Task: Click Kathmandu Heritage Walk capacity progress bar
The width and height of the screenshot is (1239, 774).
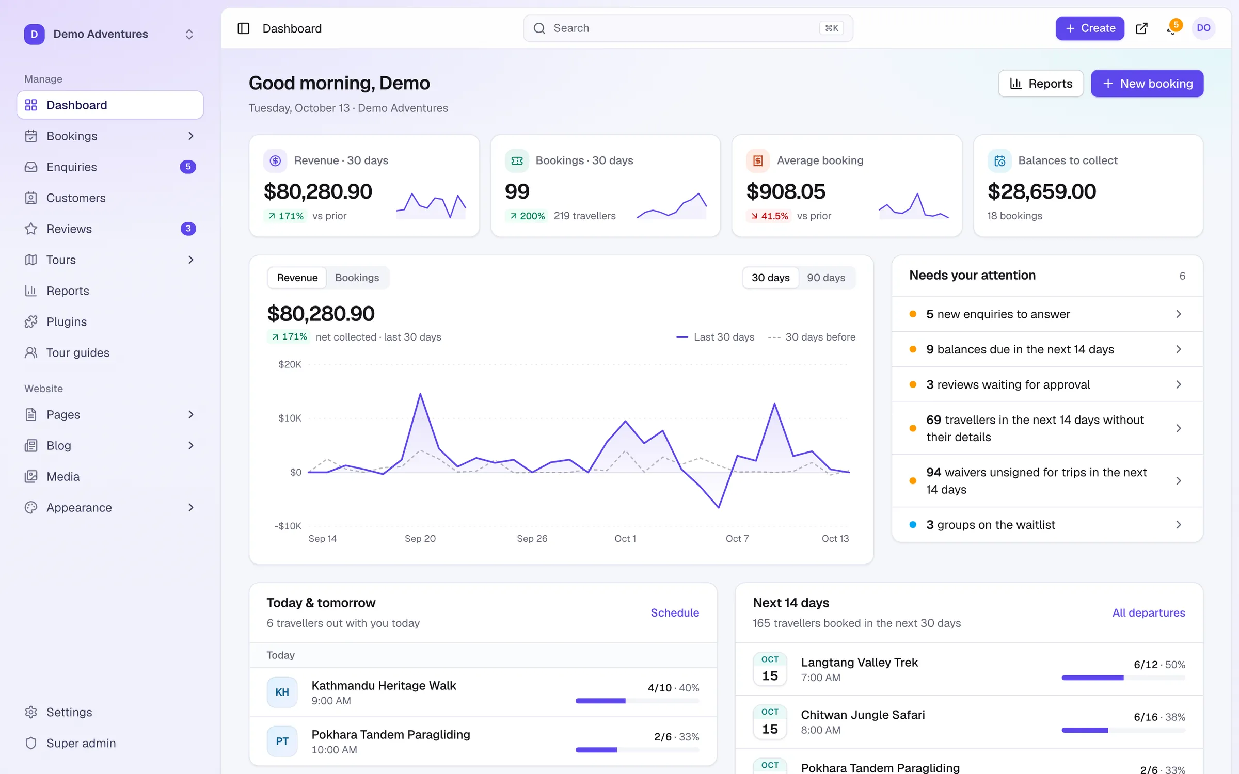Action: point(637,701)
